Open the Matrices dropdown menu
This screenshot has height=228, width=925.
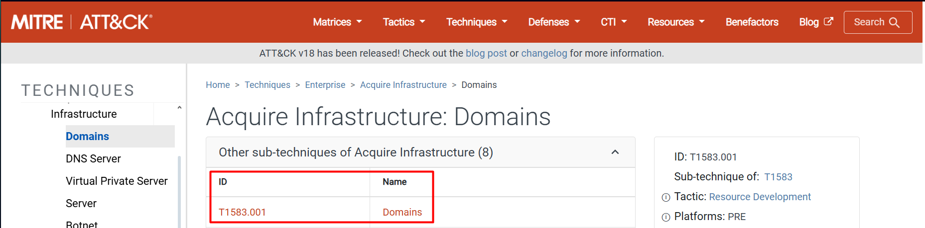tap(337, 22)
